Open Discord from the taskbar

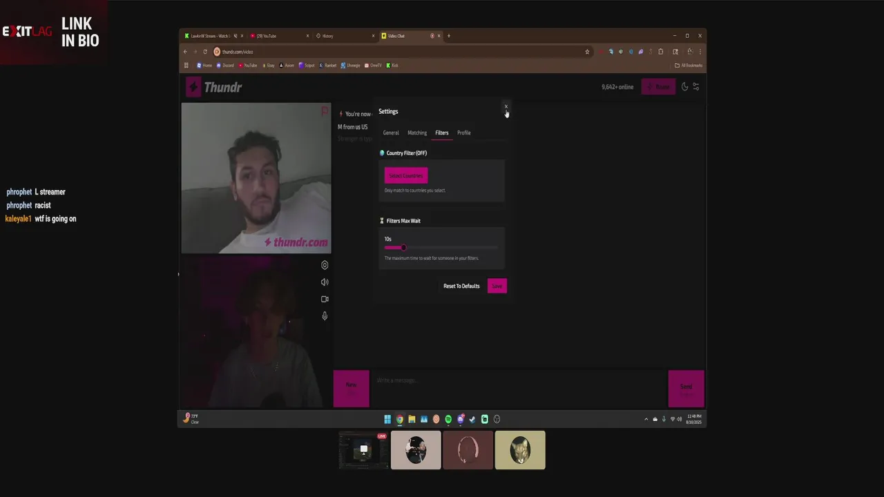coord(461,419)
